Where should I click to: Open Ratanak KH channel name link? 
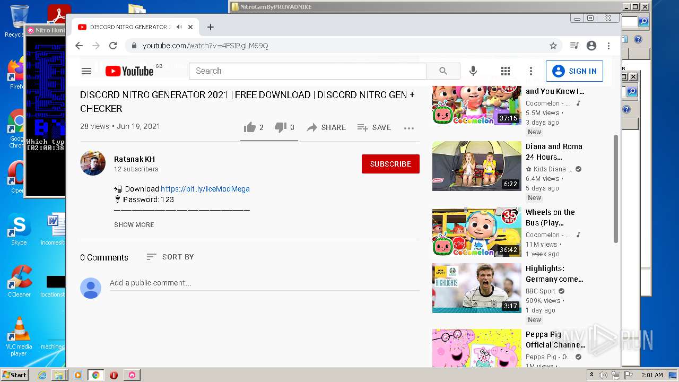[134, 159]
